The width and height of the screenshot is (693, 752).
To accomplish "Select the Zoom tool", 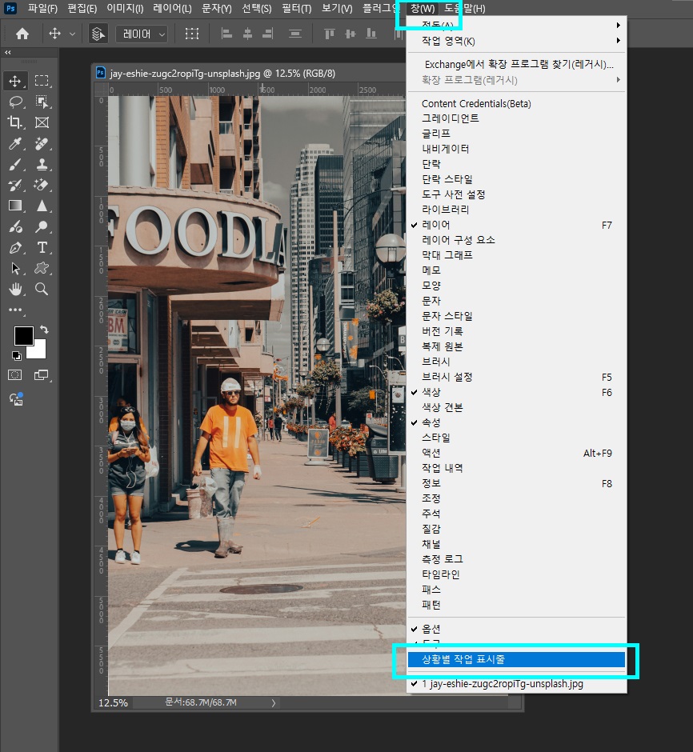I will (41, 290).
